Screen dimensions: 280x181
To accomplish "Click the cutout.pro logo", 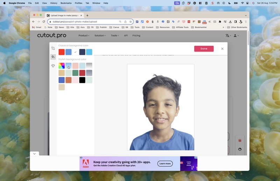I will [x=51, y=35].
